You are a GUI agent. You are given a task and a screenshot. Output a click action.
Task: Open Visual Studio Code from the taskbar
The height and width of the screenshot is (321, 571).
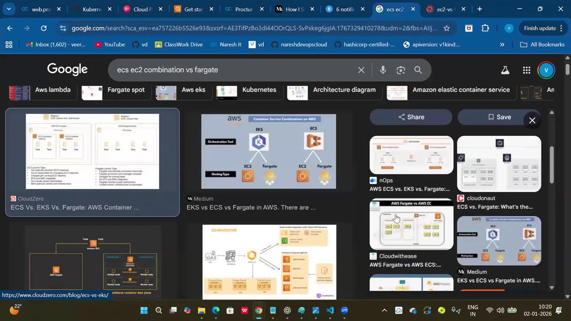pos(330,310)
